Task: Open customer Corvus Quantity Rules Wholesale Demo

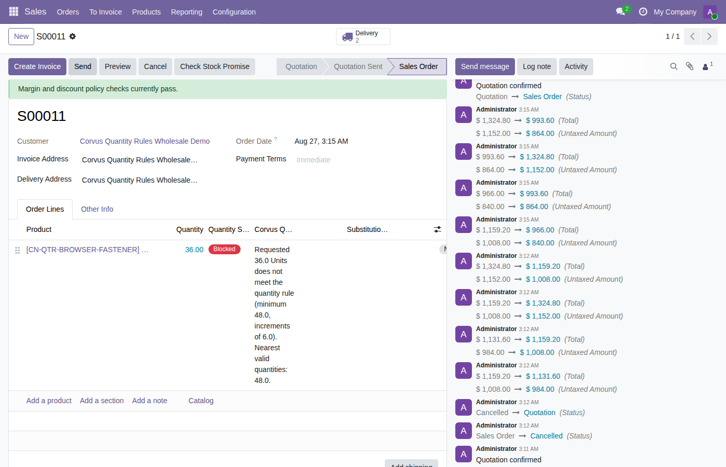Action: (x=145, y=141)
